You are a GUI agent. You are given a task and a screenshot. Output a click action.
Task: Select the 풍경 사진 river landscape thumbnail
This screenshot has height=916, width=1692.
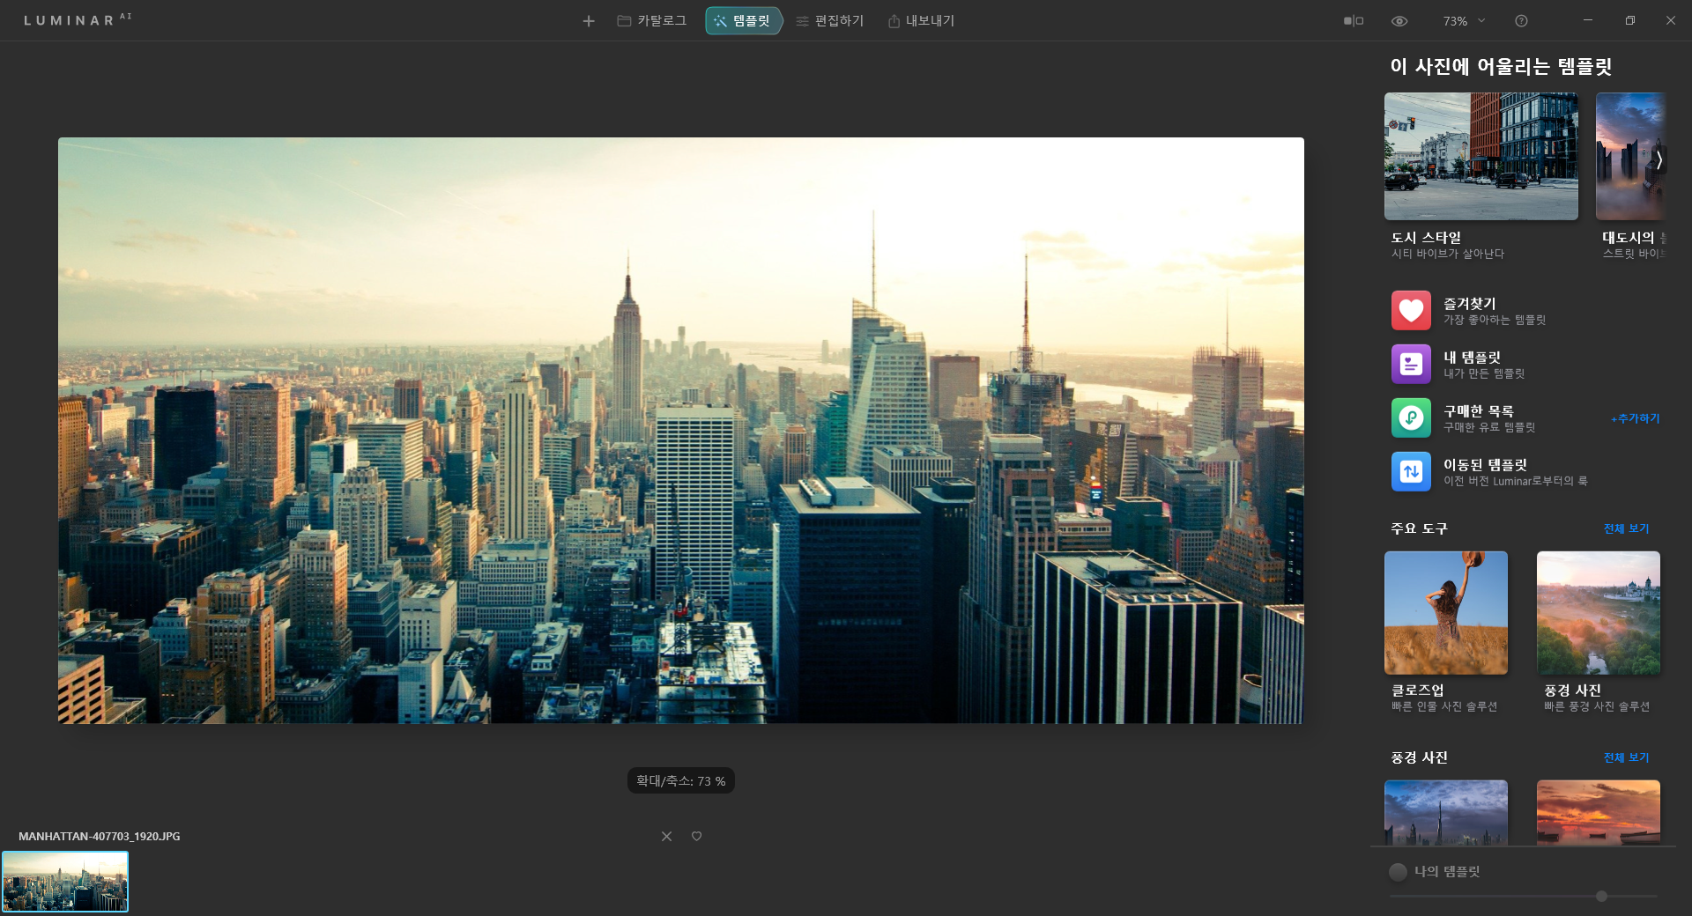[x=1598, y=613]
